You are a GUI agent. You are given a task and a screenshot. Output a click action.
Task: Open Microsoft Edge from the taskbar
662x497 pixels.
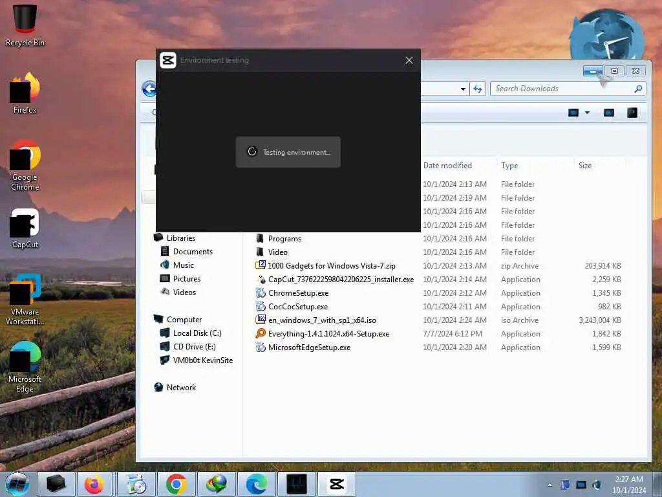[x=256, y=484]
